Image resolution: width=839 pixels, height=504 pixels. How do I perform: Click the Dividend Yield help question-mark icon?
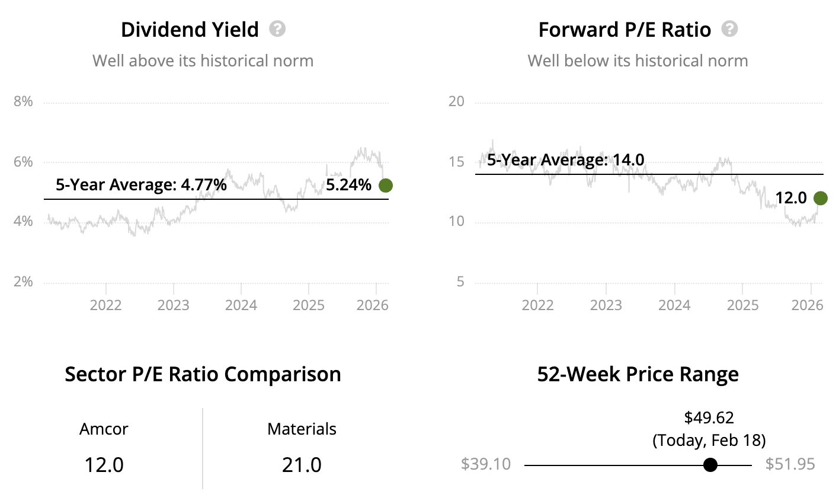(x=277, y=29)
